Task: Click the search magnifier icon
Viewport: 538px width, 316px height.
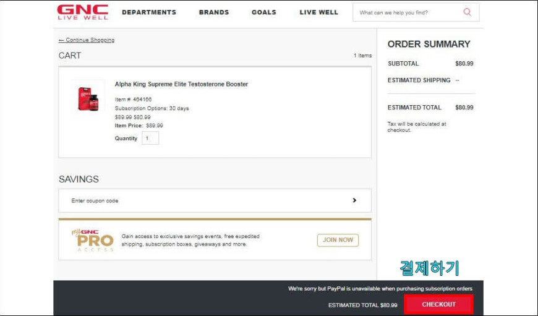Action: pos(467,12)
